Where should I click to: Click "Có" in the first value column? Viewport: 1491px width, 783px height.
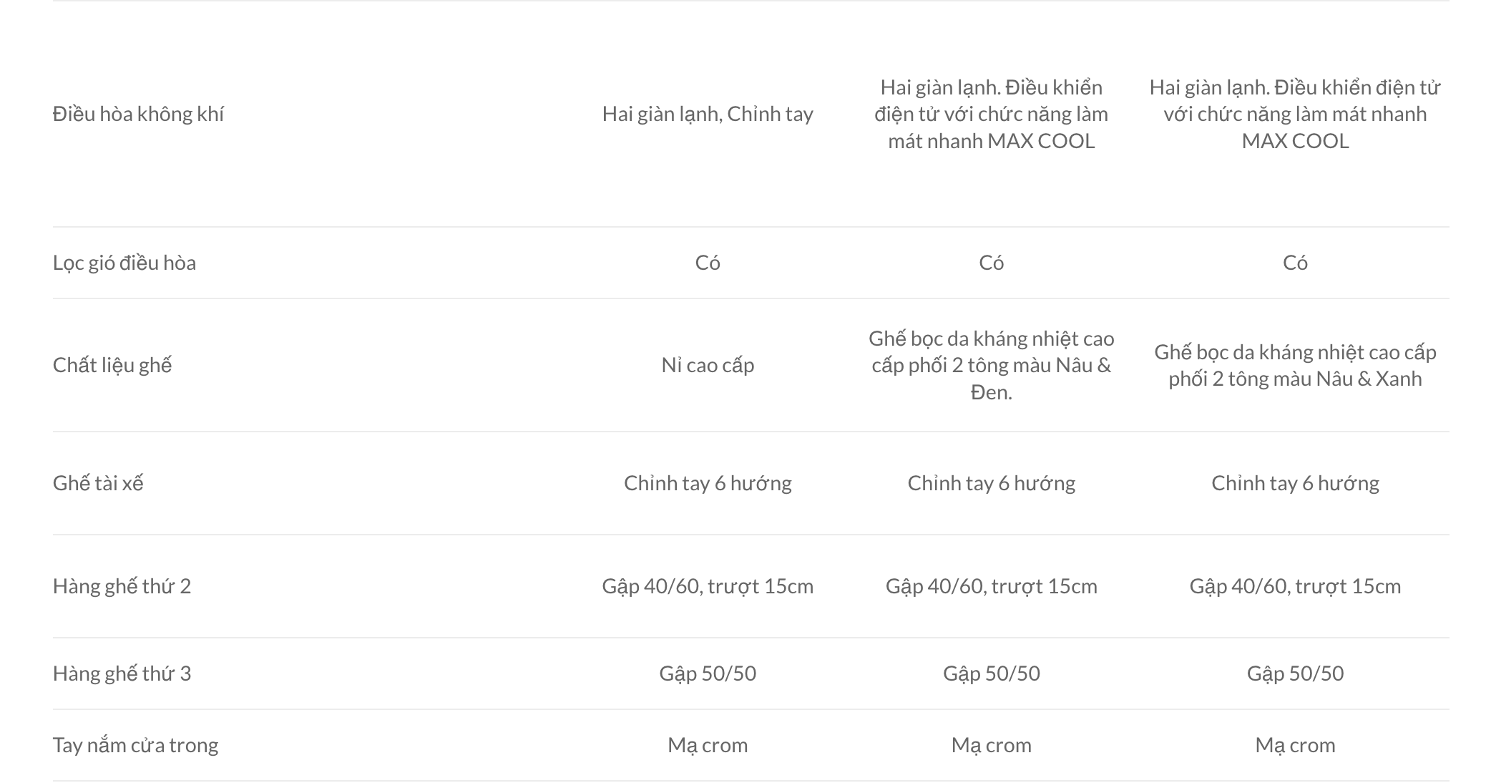pyautogui.click(x=708, y=263)
